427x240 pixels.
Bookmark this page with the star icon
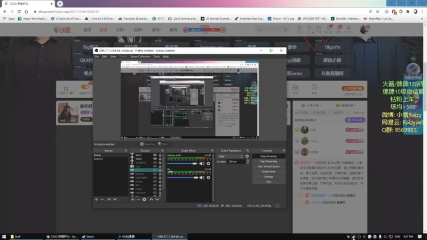pos(377,12)
